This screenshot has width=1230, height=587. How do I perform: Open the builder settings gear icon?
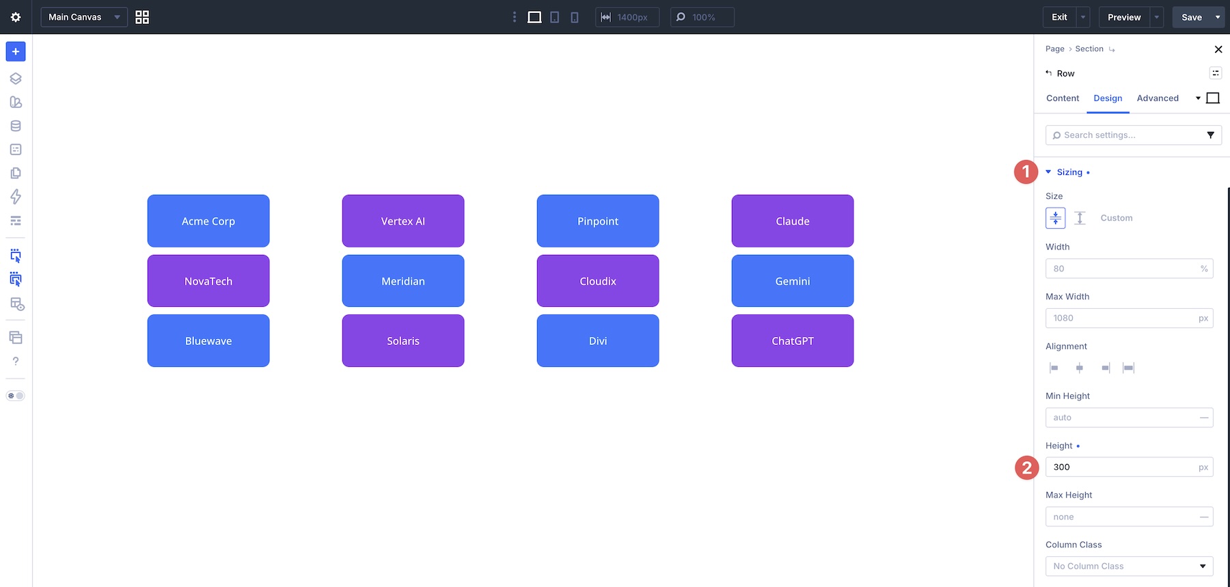pos(16,17)
